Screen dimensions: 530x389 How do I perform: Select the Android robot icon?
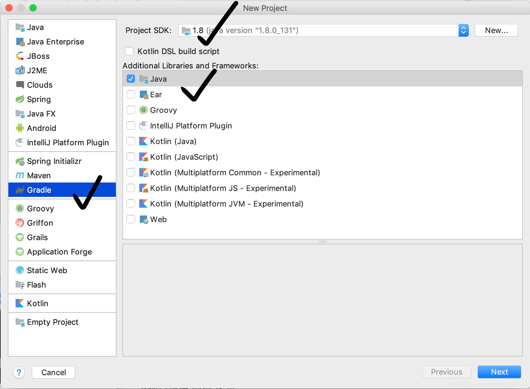tap(20, 128)
